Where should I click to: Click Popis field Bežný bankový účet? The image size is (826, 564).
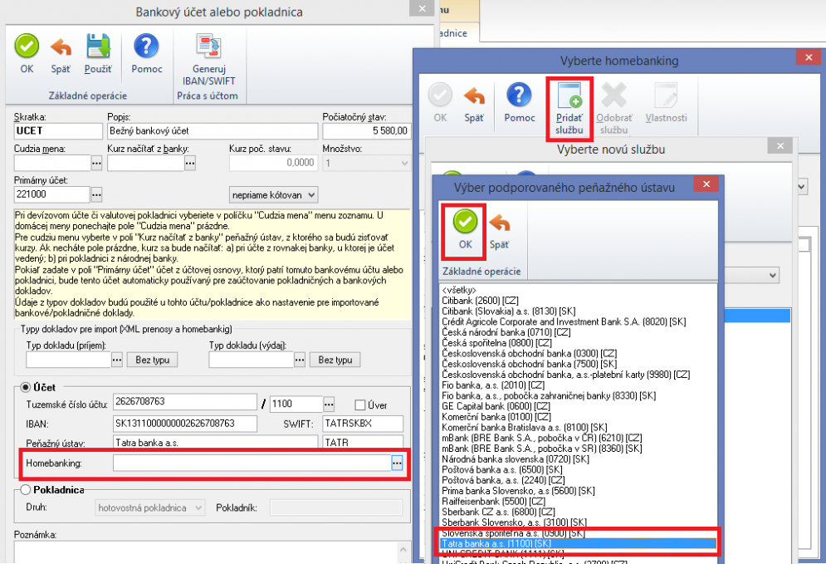pyautogui.click(x=213, y=131)
